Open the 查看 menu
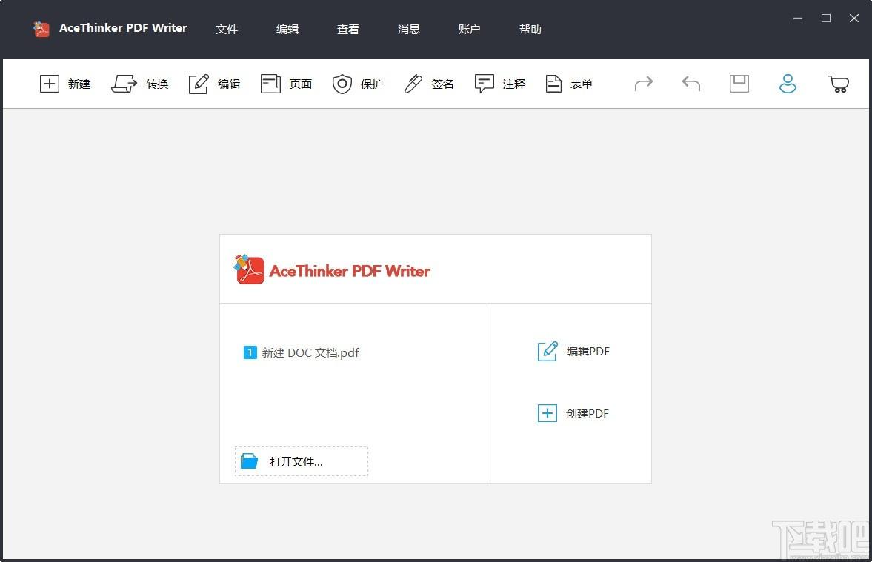 [348, 29]
